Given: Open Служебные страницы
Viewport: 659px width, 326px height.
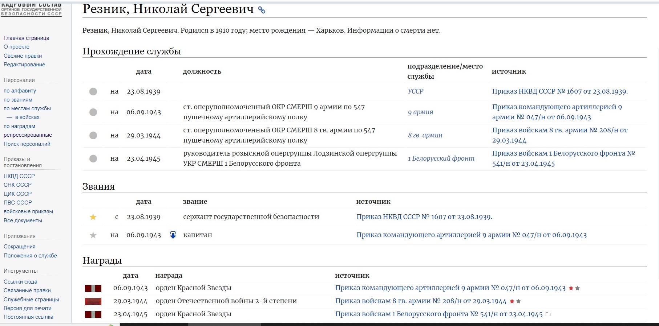Looking at the screenshot, I should [x=31, y=300].
